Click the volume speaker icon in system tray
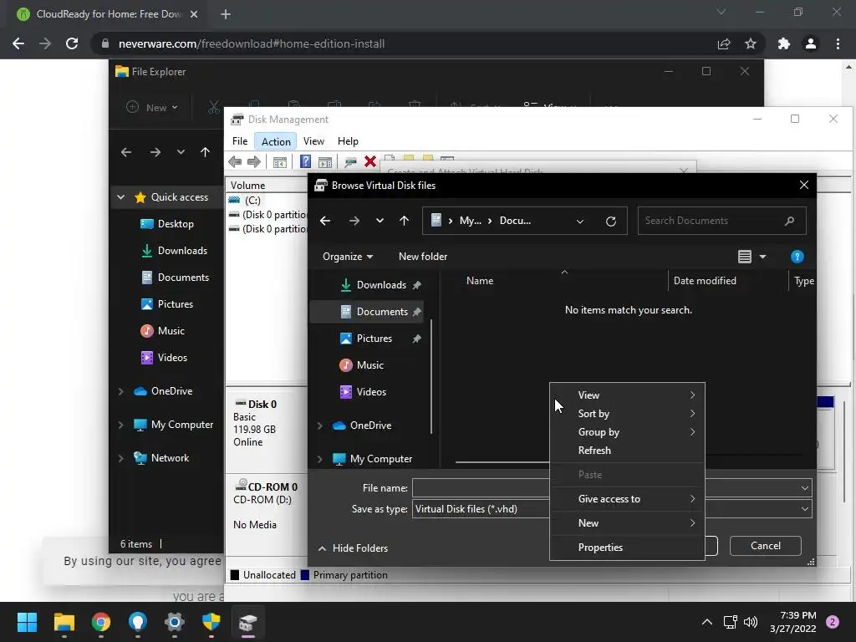This screenshot has width=856, height=642. tap(751, 622)
